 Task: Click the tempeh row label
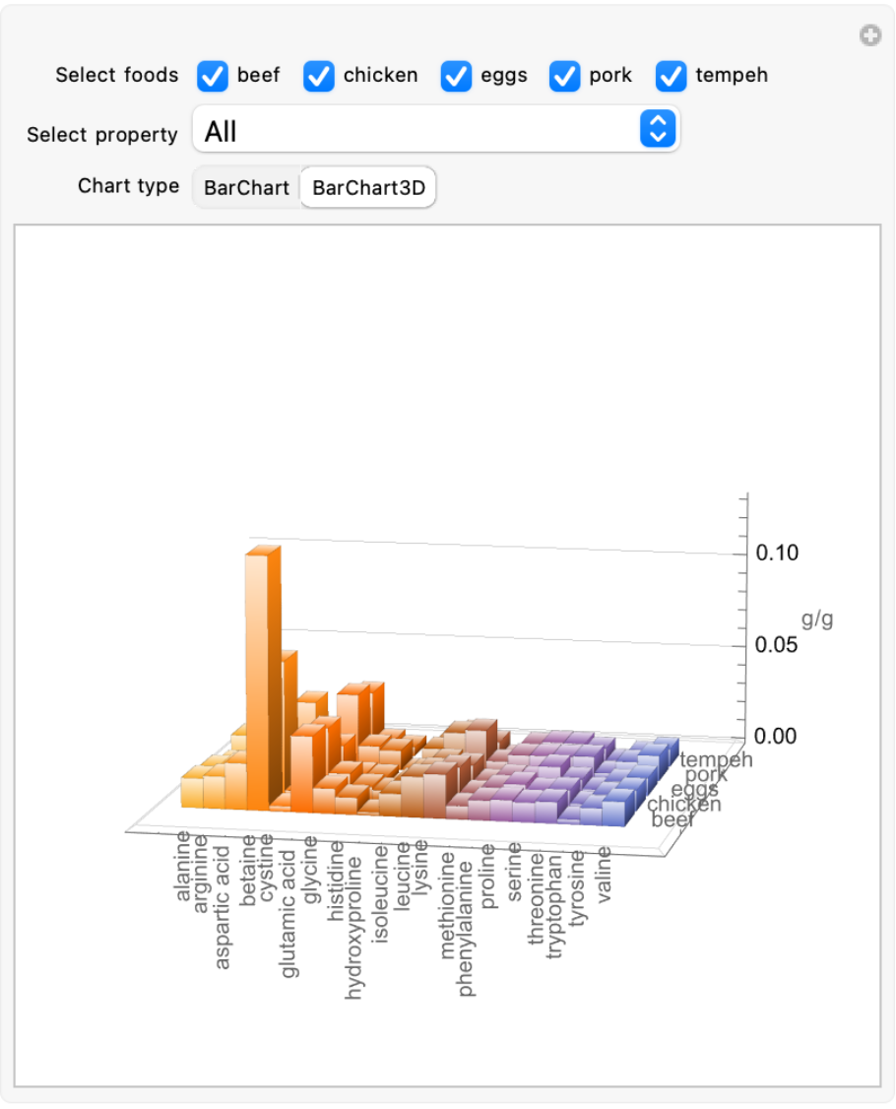tap(716, 759)
